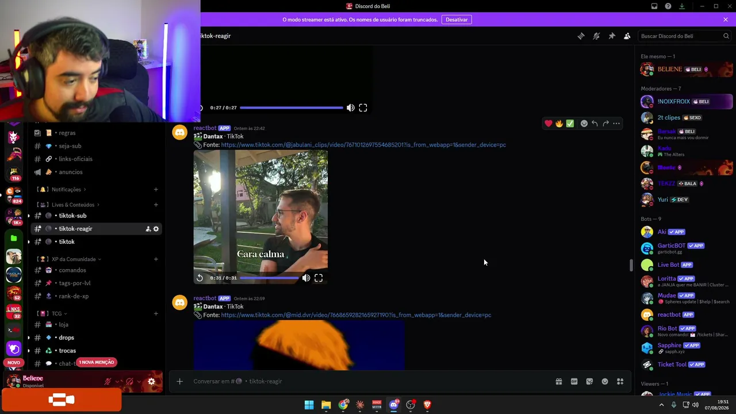Add a channel to TCG category

tap(156, 314)
